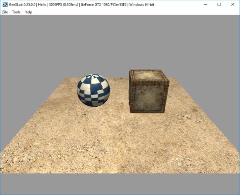Maximize the GeeXLab window

219,4
